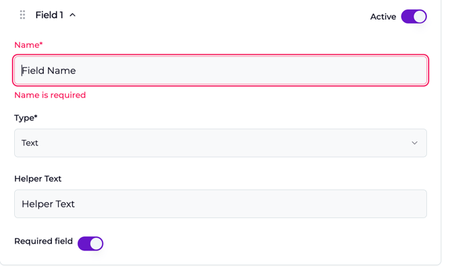Click the Active label text
Screen dimensions: 452x270
(383, 17)
